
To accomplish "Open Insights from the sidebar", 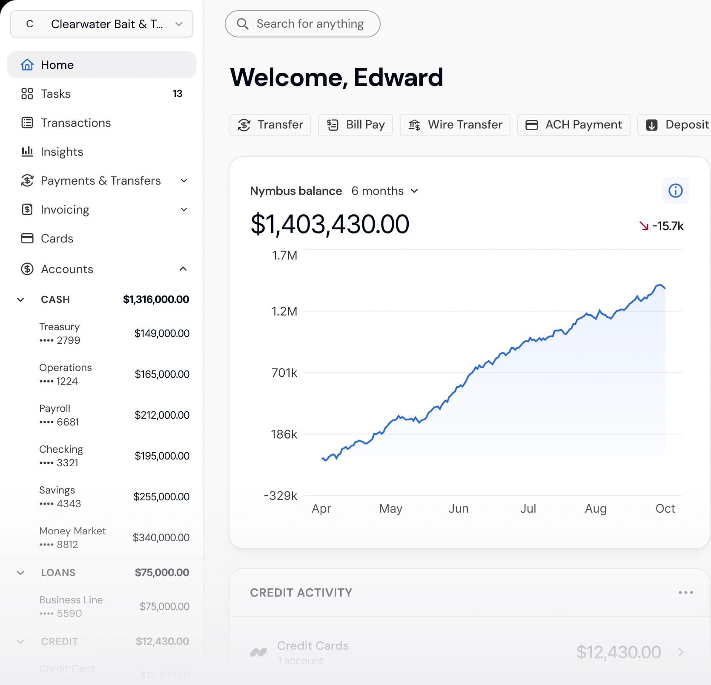I will pyautogui.click(x=102, y=151).
